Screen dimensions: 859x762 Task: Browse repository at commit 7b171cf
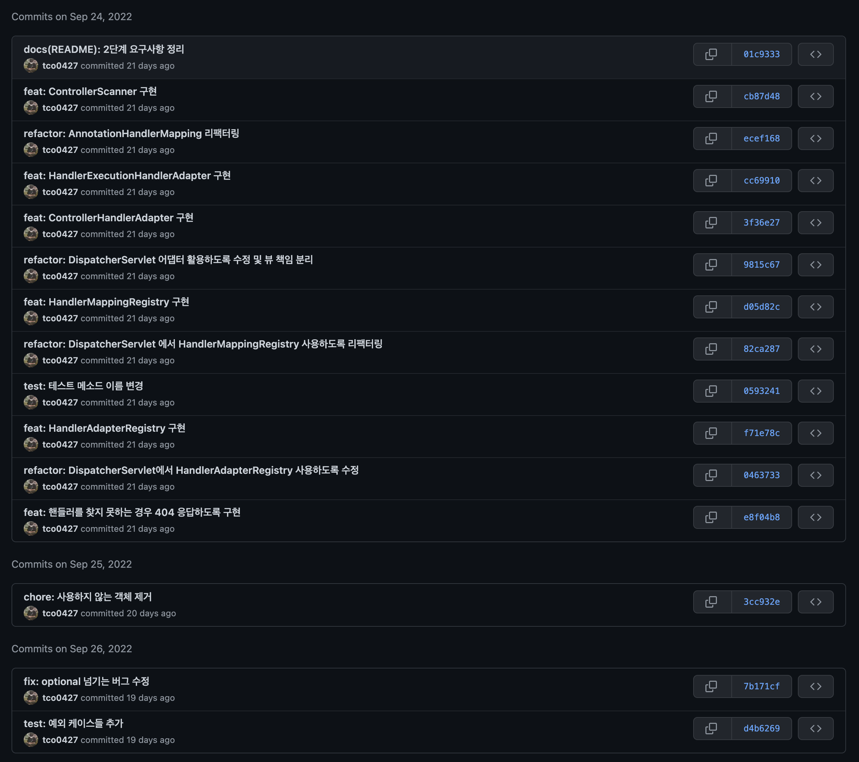[x=815, y=686]
